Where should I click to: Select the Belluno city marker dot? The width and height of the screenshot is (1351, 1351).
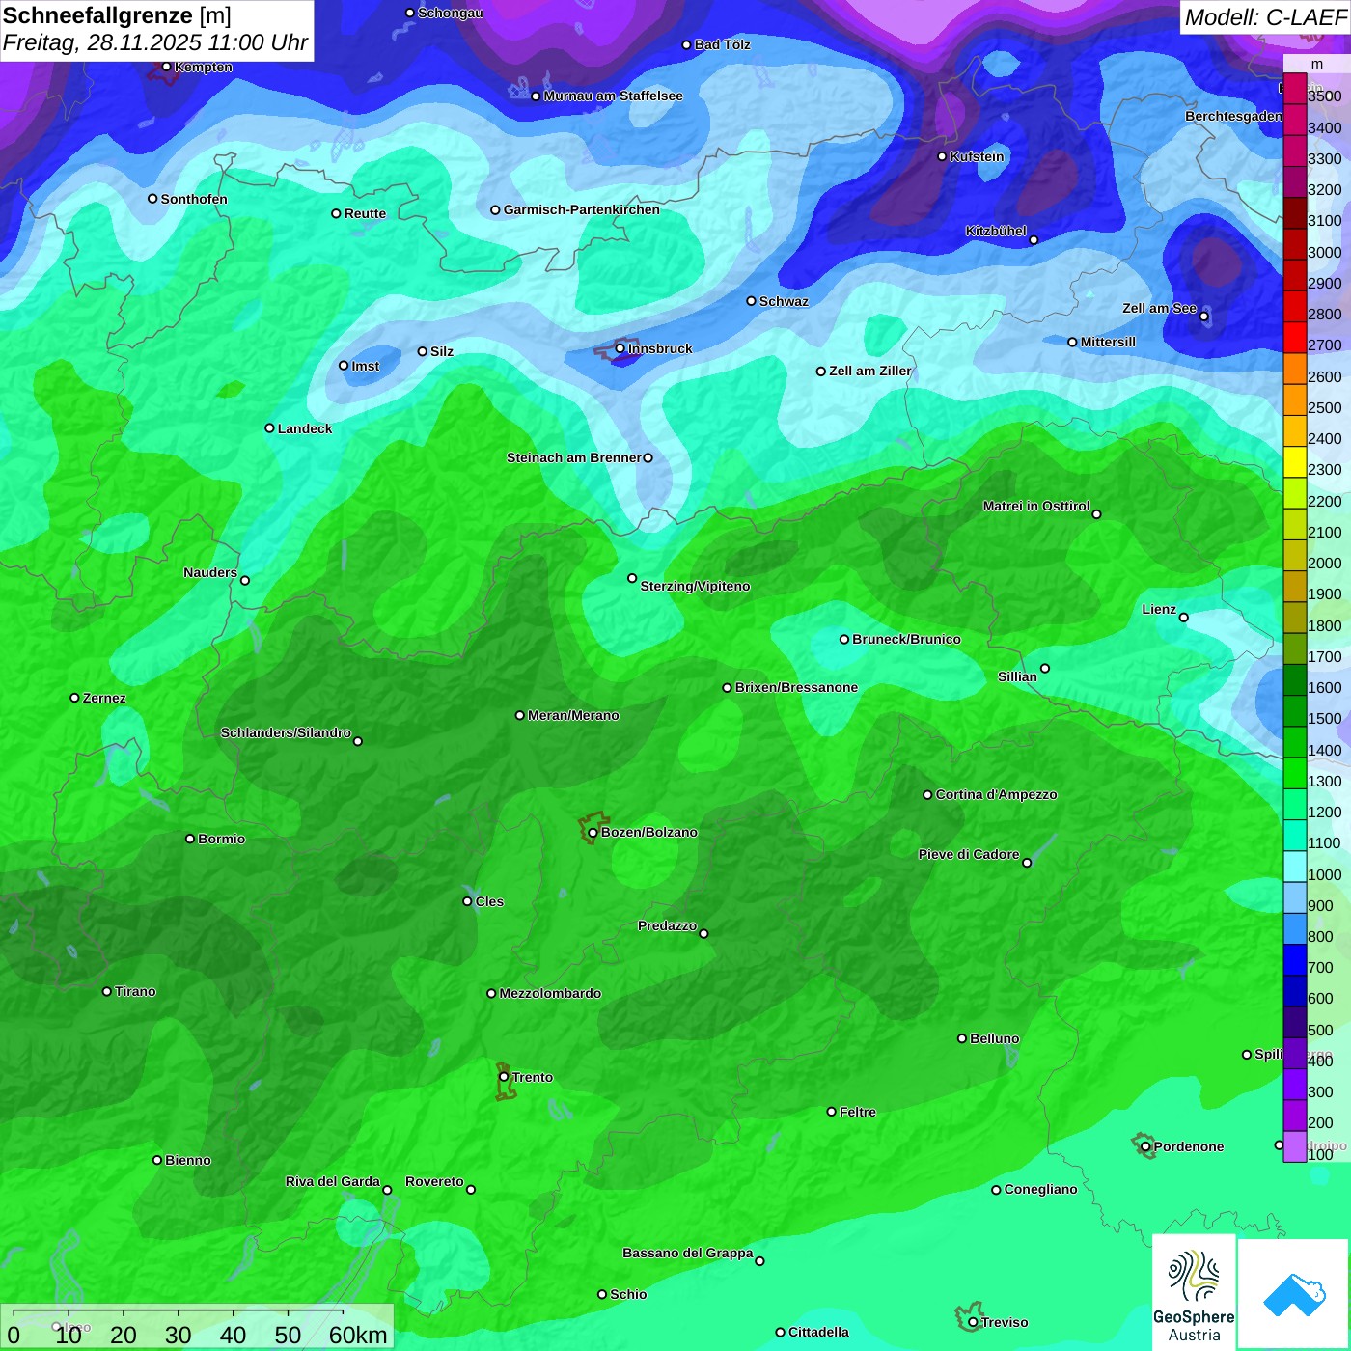[x=962, y=1038]
